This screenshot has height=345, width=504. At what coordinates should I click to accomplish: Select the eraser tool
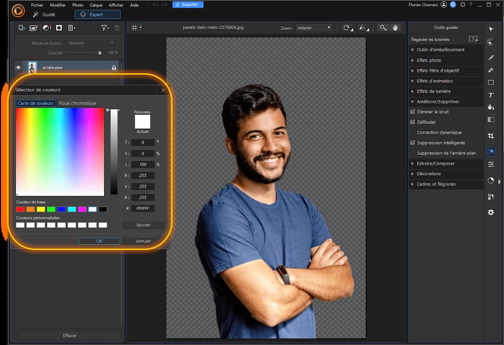coord(491,70)
